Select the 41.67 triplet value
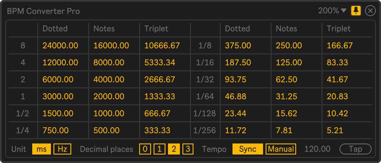 click(x=337, y=79)
